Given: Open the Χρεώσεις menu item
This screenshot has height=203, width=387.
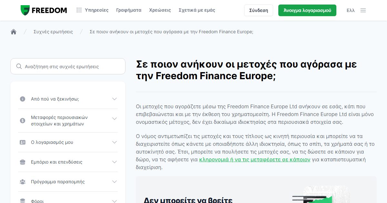Looking at the screenshot, I should (160, 10).
